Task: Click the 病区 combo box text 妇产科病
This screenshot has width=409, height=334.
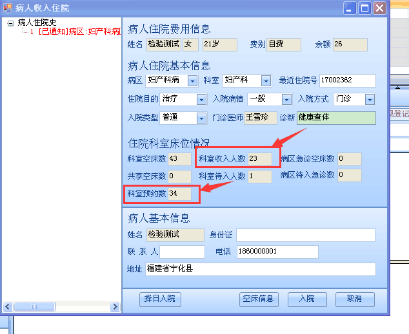Action: 164,80
